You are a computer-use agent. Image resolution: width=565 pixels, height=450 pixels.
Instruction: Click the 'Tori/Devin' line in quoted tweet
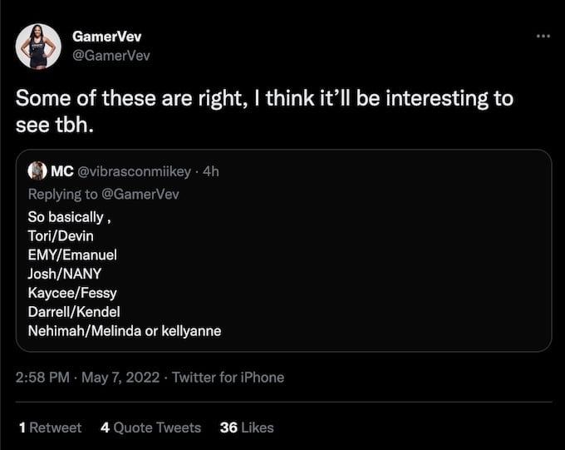(61, 236)
